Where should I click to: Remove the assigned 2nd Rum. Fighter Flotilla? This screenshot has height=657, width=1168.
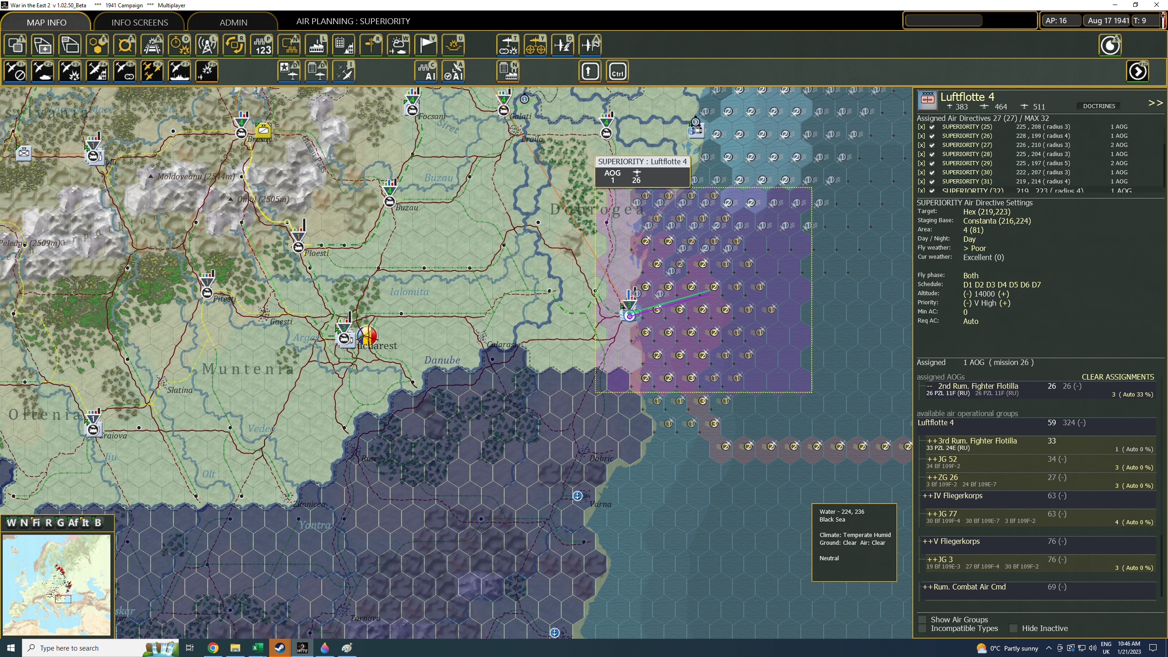[x=929, y=386]
